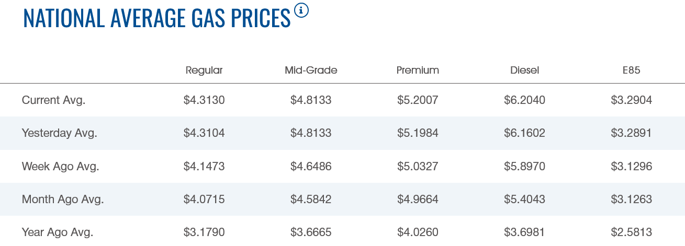Click yesterday premium price $5.1984

(418, 133)
